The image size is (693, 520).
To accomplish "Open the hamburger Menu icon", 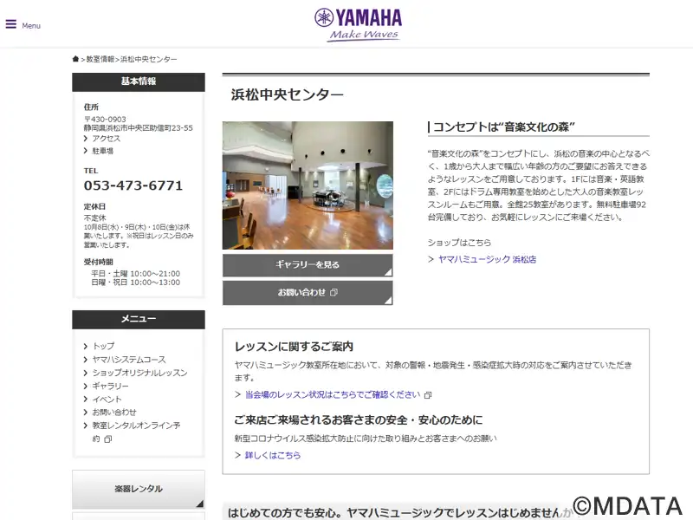I will 11,24.
